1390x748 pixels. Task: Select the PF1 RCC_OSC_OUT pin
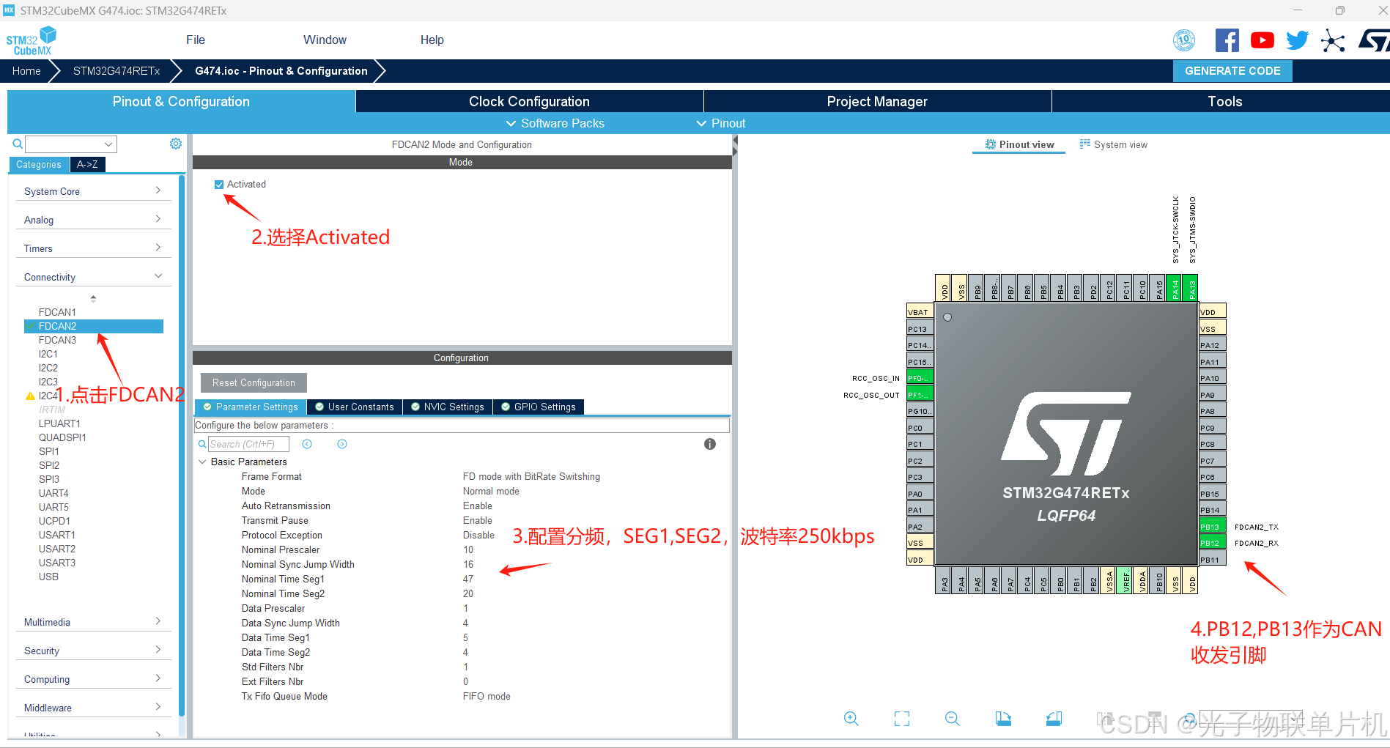[x=920, y=395]
